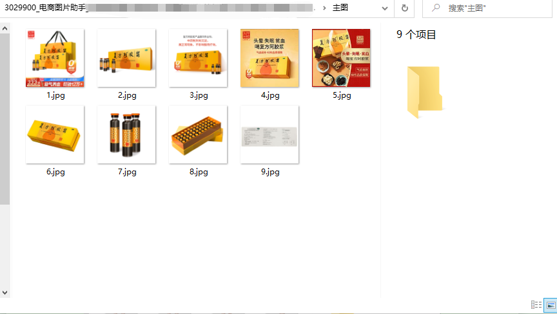
Task: Select the 6.jpg yellow box thumbnail
Action: click(x=55, y=134)
